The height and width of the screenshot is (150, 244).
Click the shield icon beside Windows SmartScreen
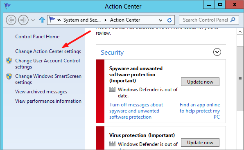pos(9,76)
